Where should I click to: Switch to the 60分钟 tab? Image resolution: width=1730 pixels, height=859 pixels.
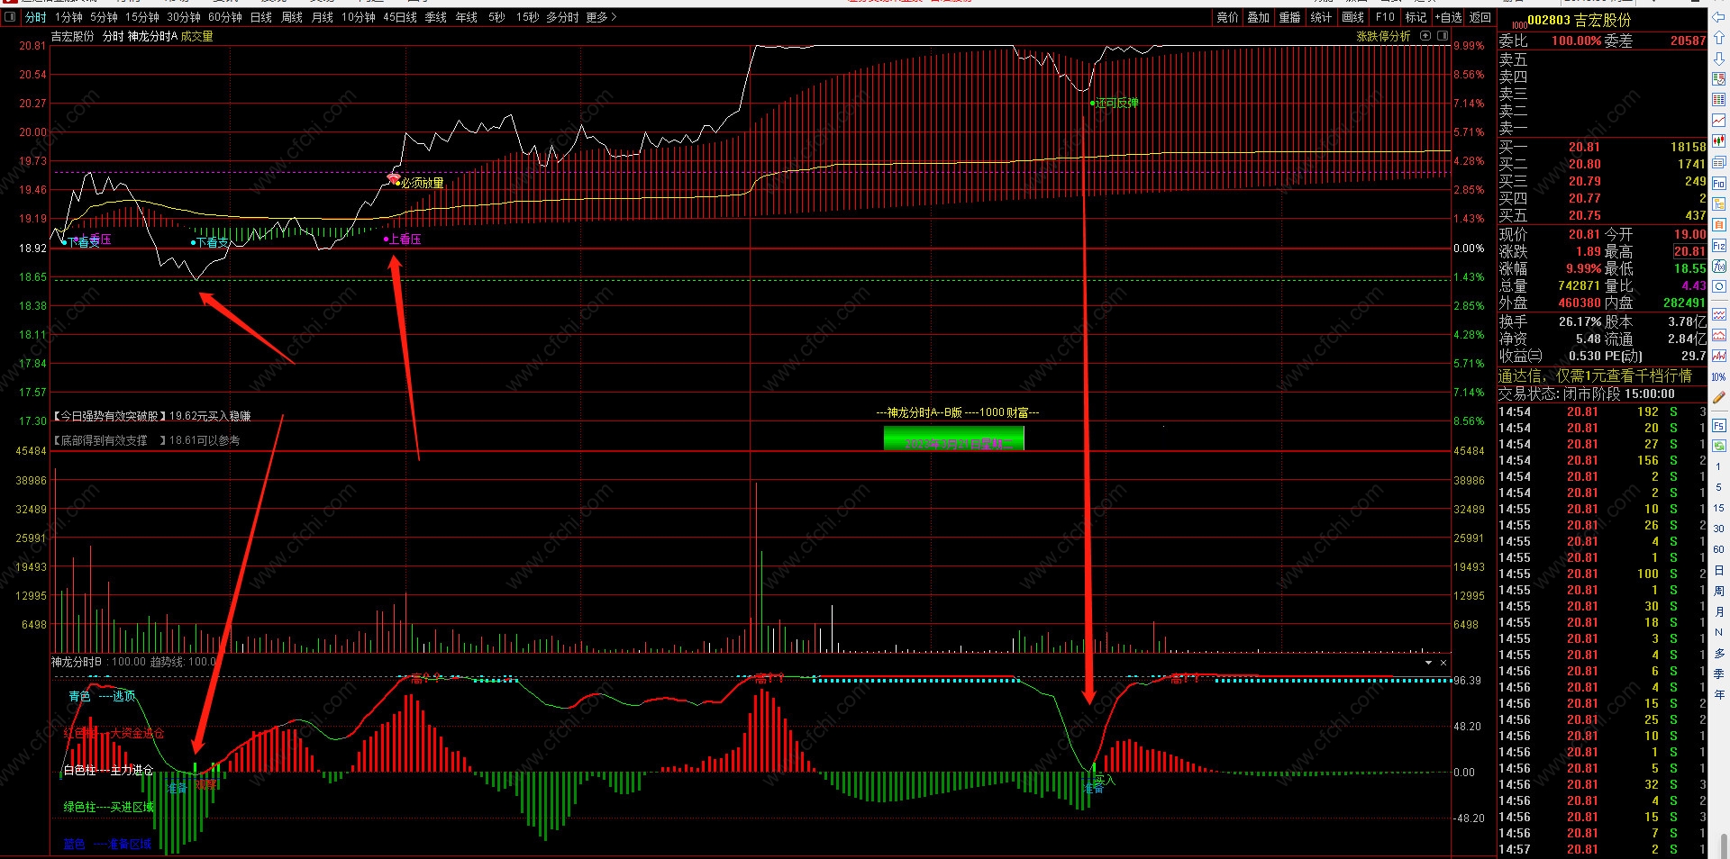coord(225,17)
